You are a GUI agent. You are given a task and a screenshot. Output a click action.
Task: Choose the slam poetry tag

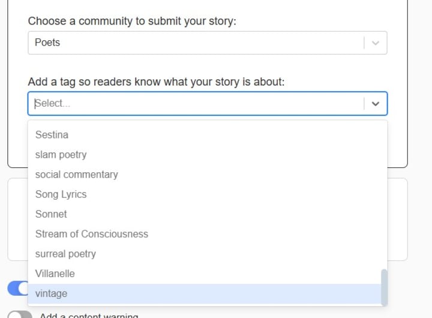(x=61, y=155)
